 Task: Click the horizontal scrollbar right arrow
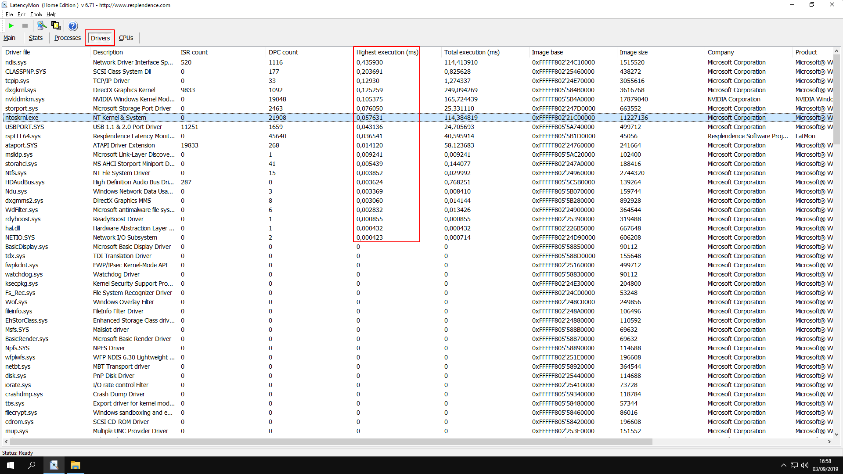click(x=829, y=442)
